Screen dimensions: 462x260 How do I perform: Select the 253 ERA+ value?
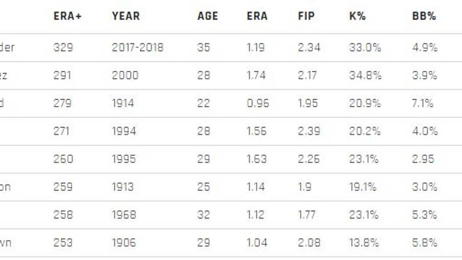[62, 243]
